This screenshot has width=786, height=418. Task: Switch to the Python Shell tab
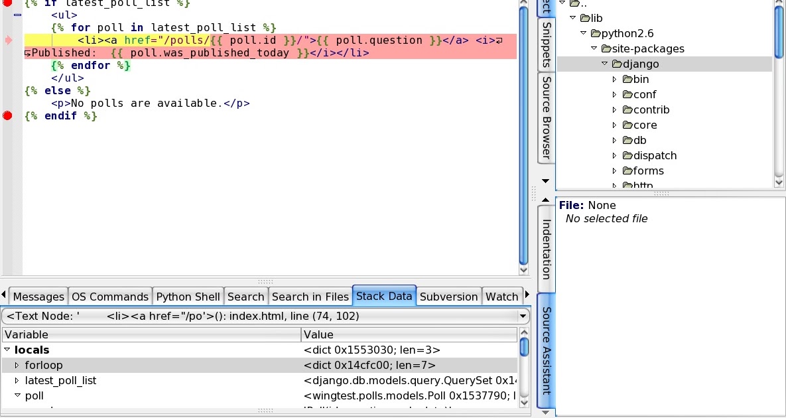[x=188, y=296]
